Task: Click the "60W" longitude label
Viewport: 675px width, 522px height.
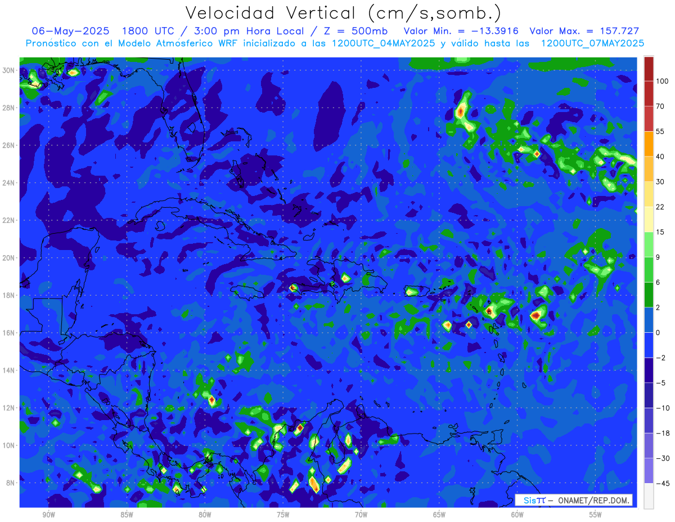Action: 517,515
